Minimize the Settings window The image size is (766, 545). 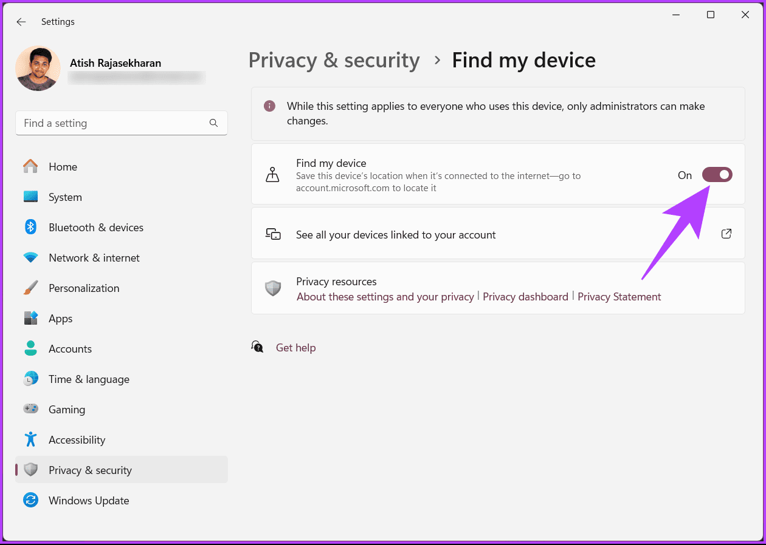pyautogui.click(x=676, y=15)
